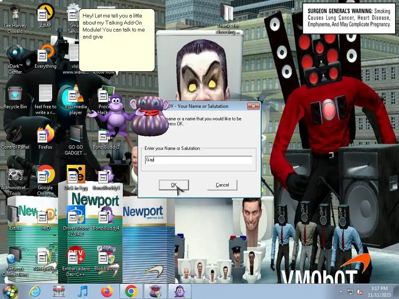The height and width of the screenshot is (299, 399).
Task: Open the Recycle Bin
Action: (15, 97)
